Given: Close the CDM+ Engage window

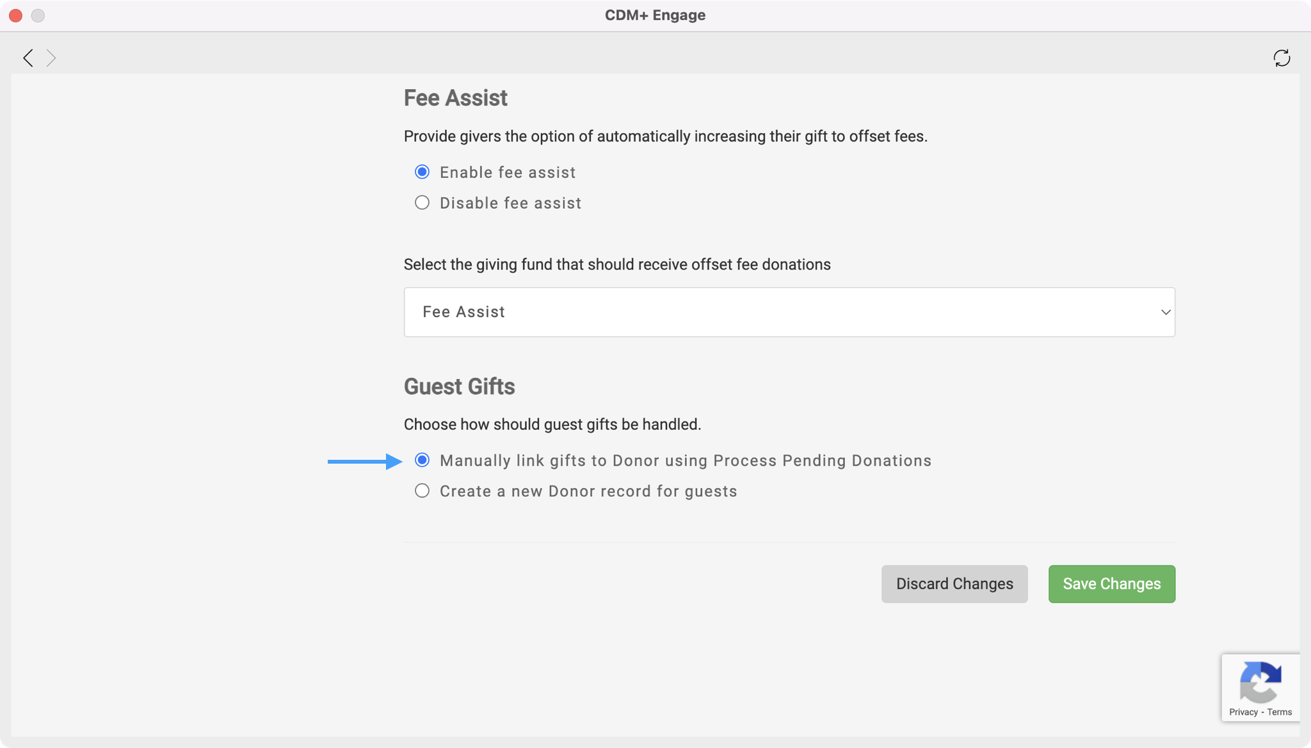Looking at the screenshot, I should coord(16,15).
